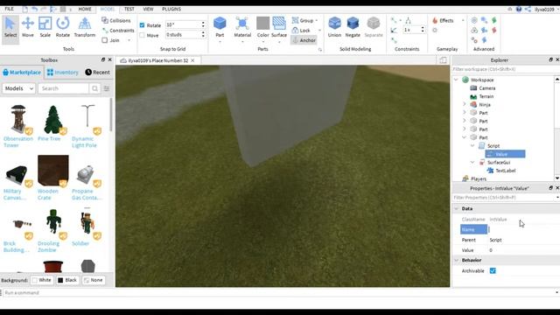Screen dimensions: 560x315
Task: Open the Inventory toolbox tab
Action: point(62,72)
